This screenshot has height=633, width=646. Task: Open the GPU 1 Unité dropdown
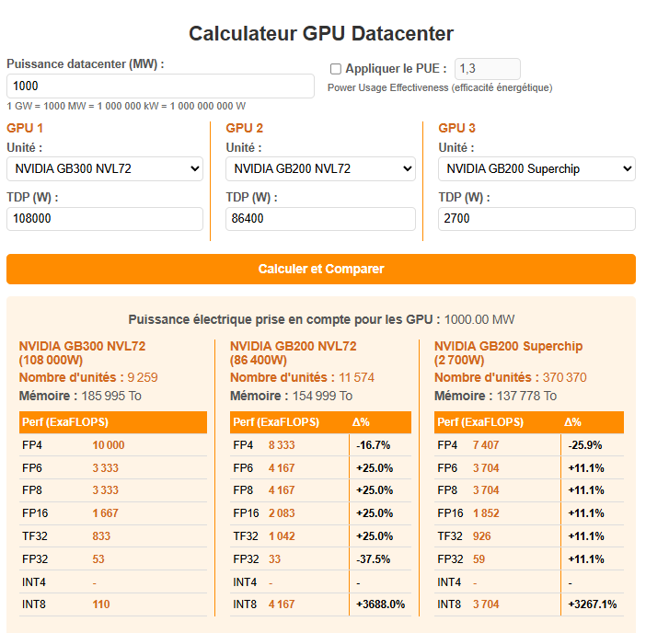point(105,168)
